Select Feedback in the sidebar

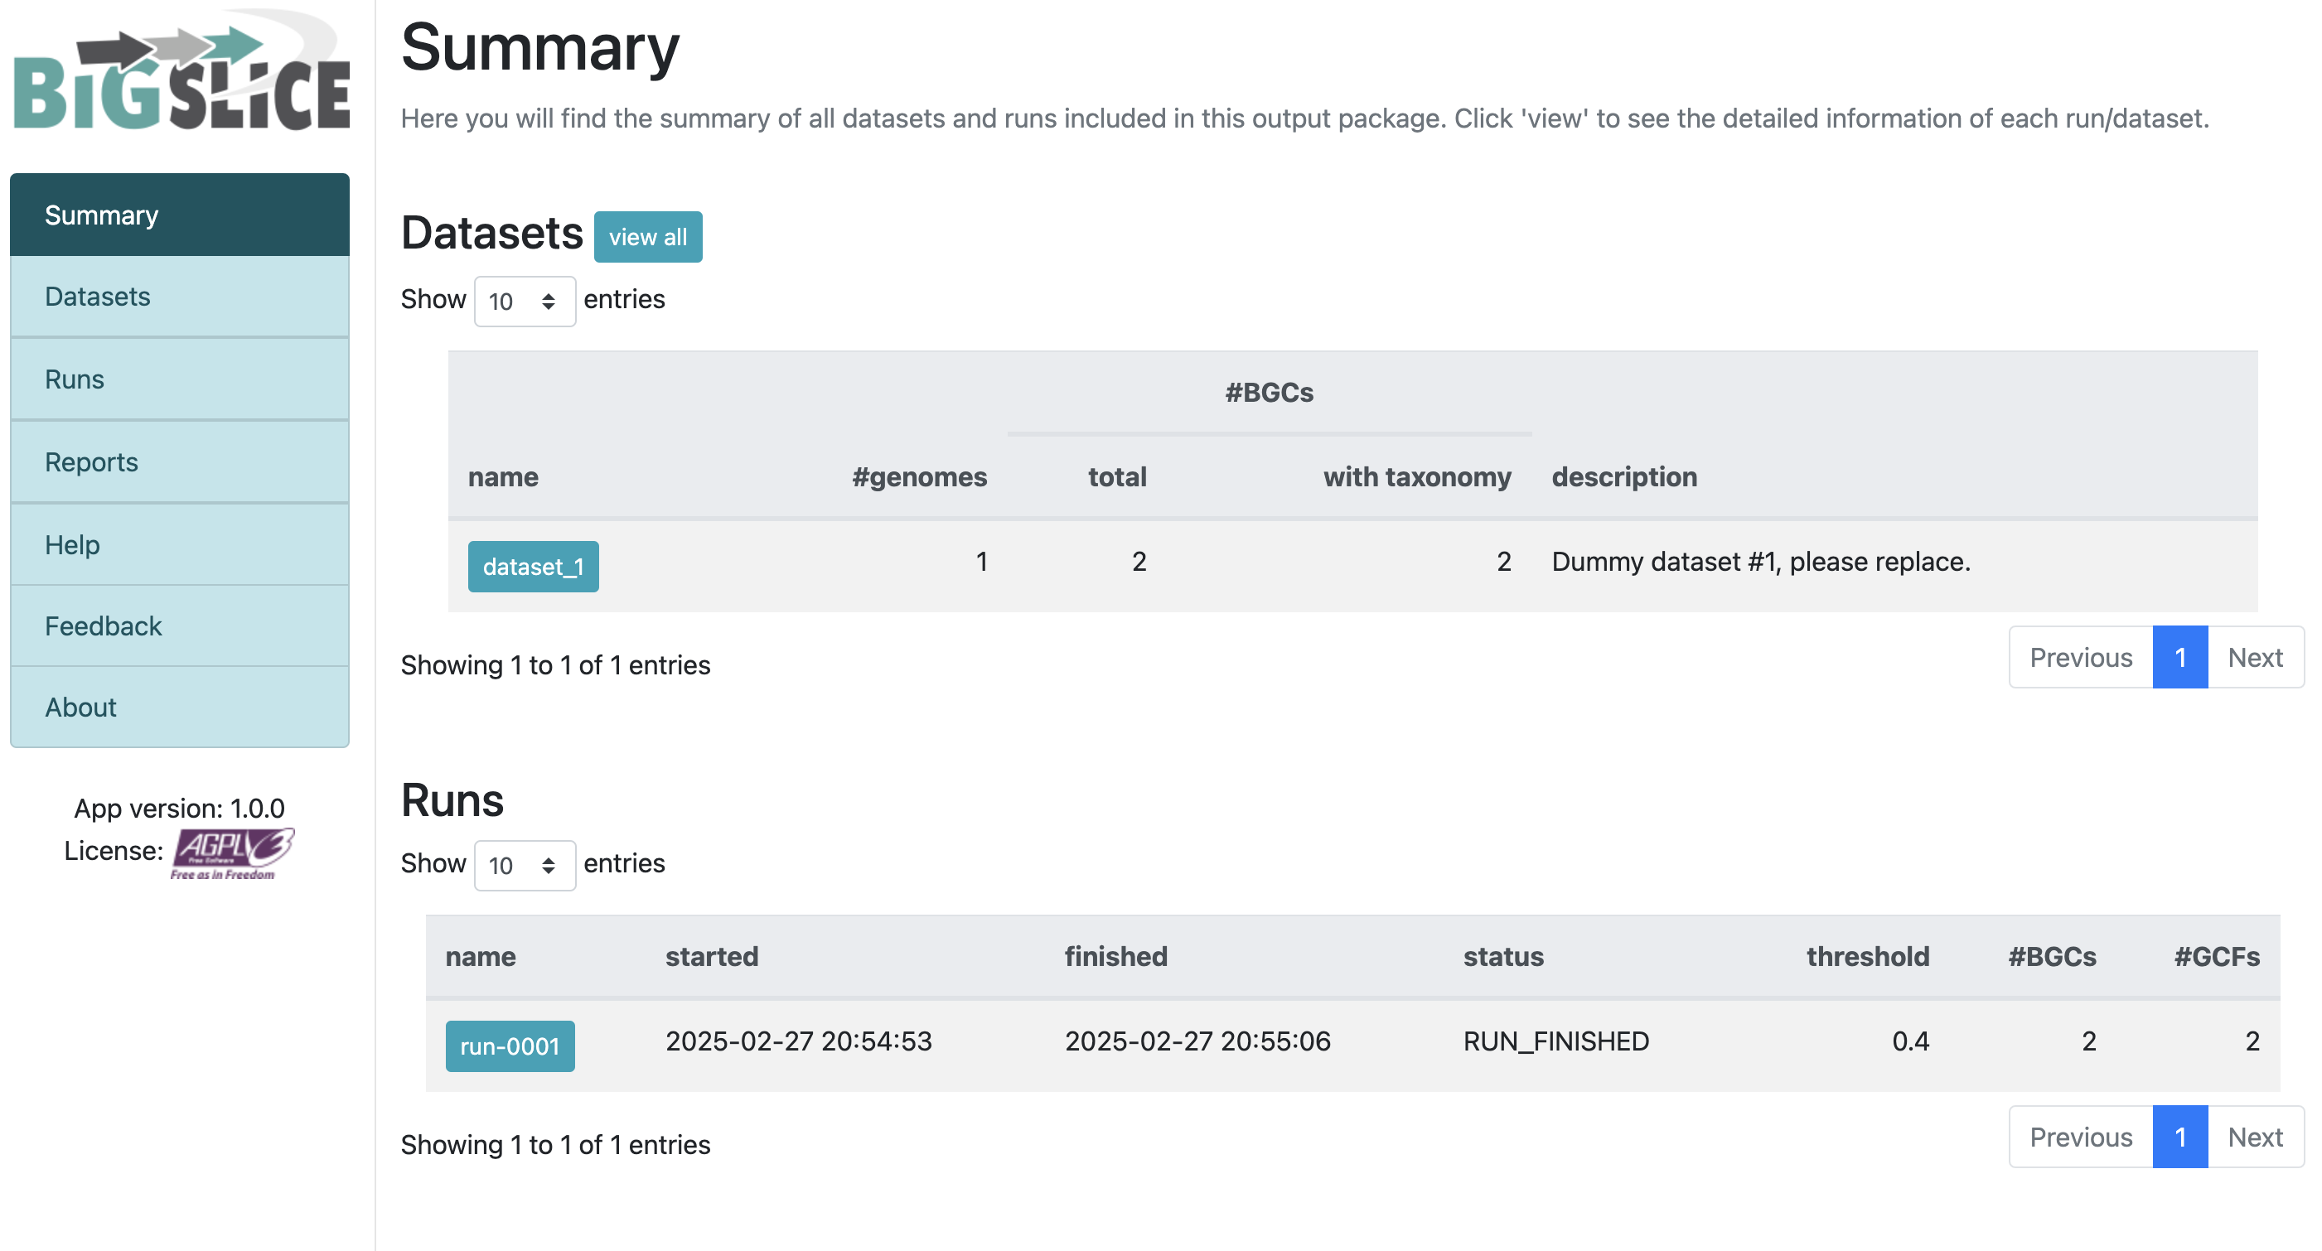pyautogui.click(x=179, y=625)
